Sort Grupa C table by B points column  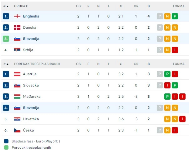[x=149, y=6]
